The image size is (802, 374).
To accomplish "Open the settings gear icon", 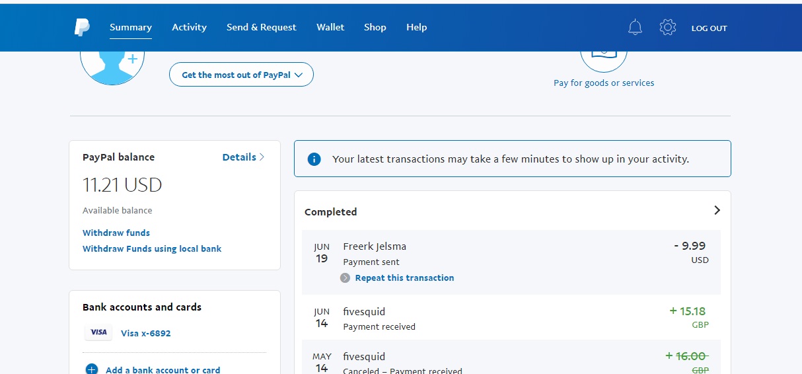I will pos(668,27).
